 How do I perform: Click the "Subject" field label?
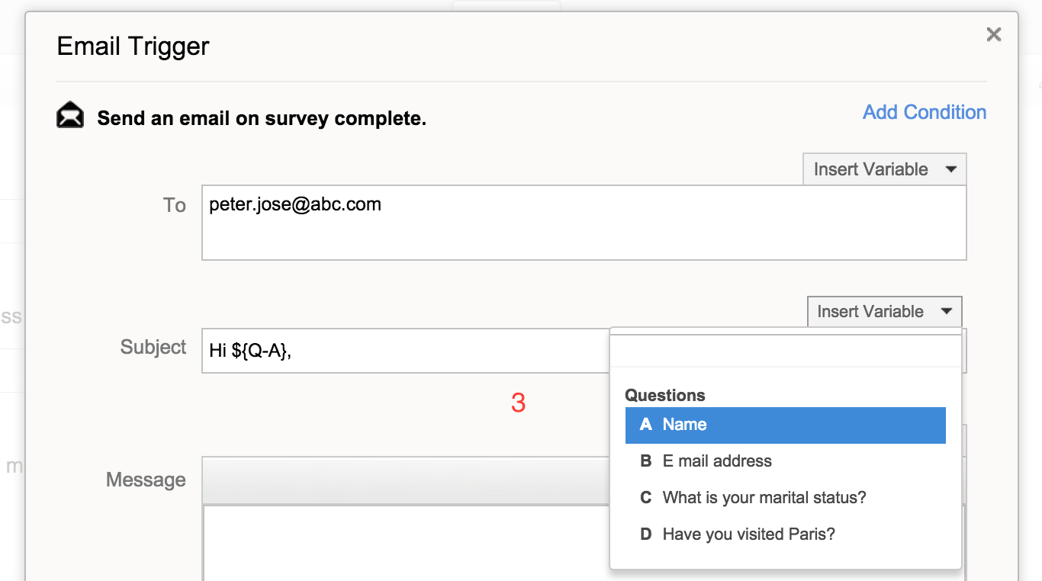153,347
